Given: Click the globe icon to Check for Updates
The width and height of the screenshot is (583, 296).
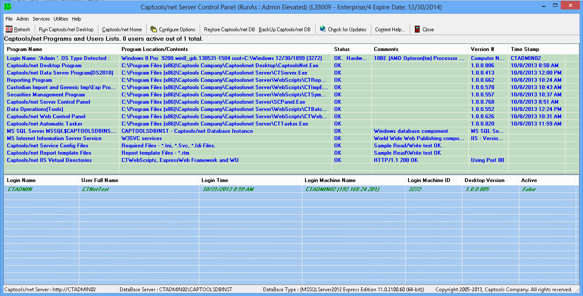Looking at the screenshot, I should [x=322, y=29].
